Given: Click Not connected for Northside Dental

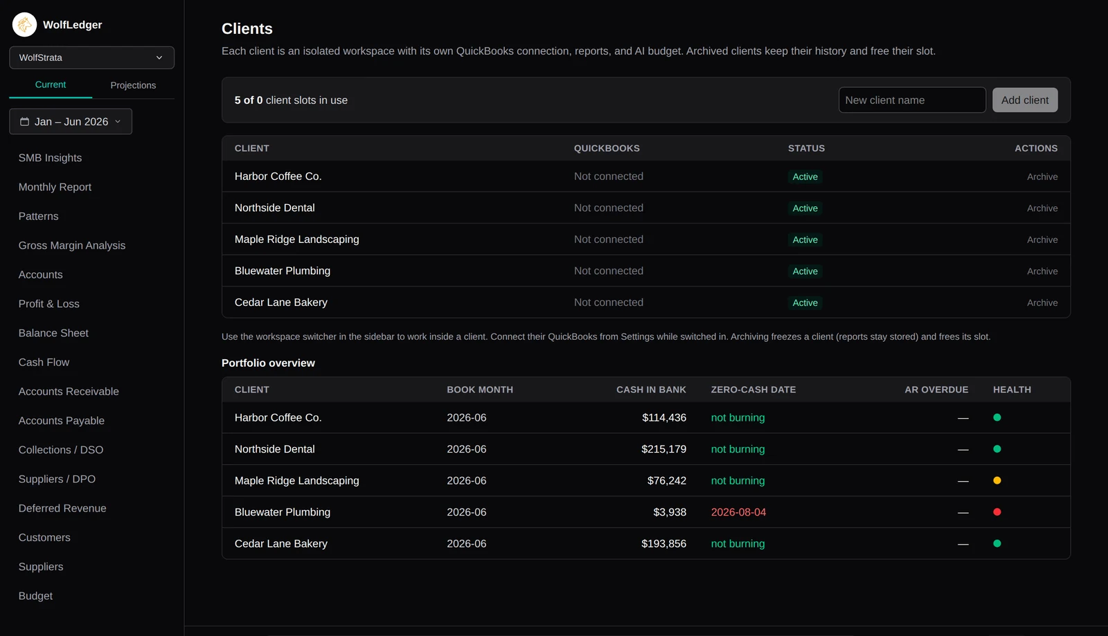Looking at the screenshot, I should (609, 208).
